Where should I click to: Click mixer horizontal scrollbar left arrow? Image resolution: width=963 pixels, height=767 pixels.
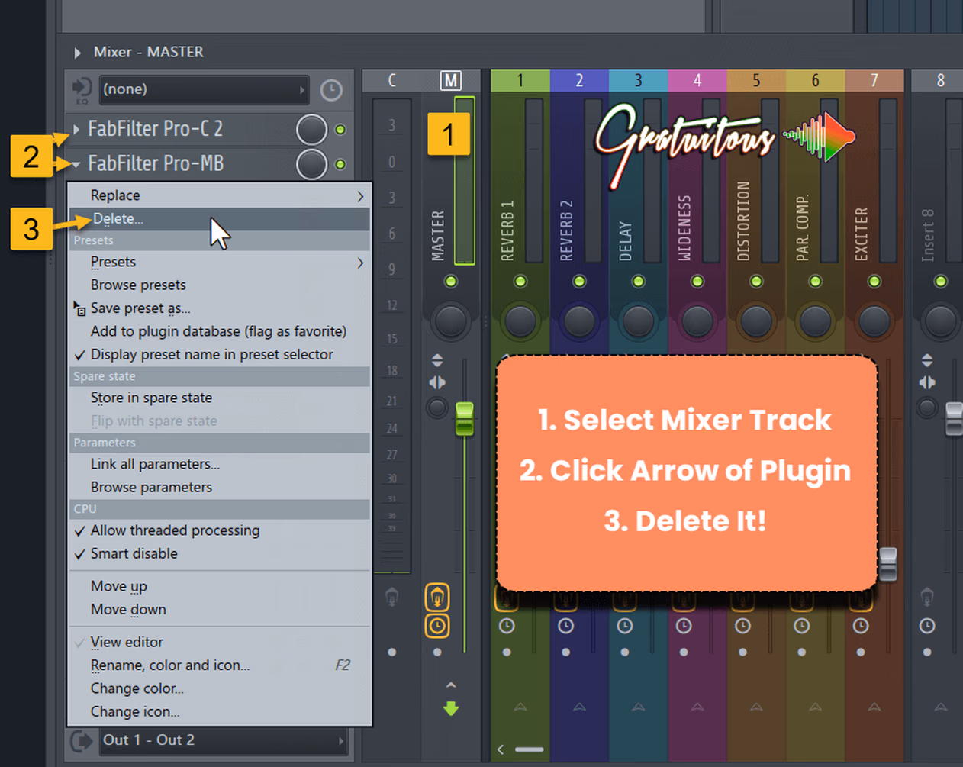[x=501, y=749]
